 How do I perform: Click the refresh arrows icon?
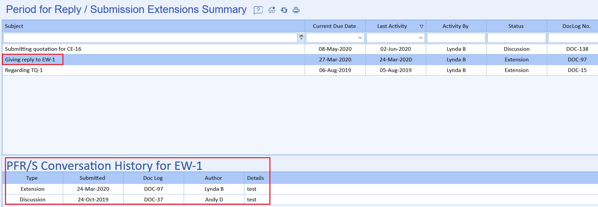(284, 10)
